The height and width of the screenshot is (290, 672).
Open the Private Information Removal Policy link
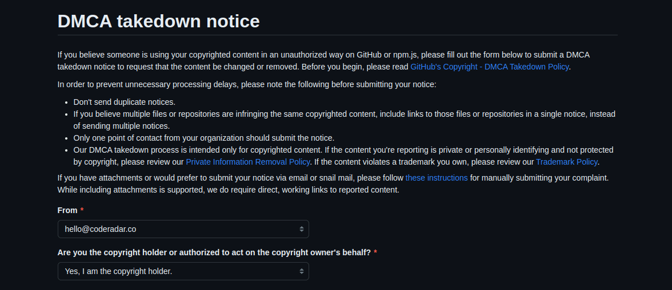[247, 162]
